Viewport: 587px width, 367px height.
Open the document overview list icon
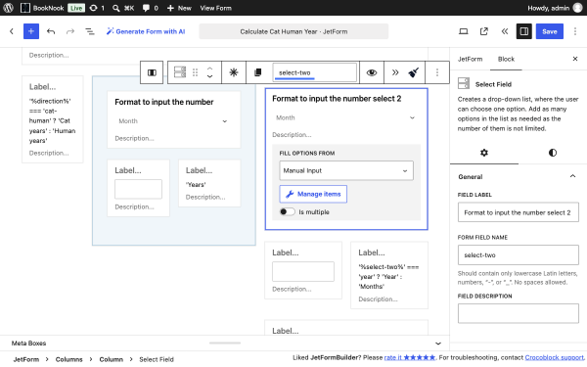pos(90,31)
